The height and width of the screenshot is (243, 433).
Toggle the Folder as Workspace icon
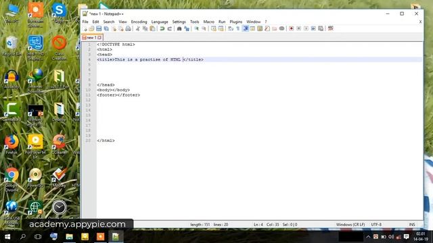click(x=274, y=28)
